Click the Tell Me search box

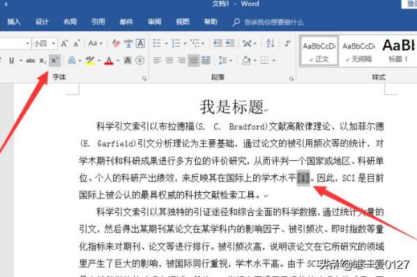pyautogui.click(x=268, y=22)
